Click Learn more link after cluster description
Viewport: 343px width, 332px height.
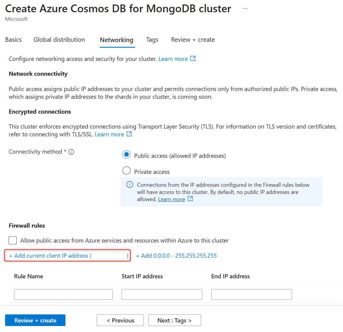173,59
